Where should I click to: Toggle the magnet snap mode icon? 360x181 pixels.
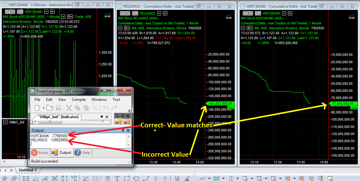coord(177,178)
